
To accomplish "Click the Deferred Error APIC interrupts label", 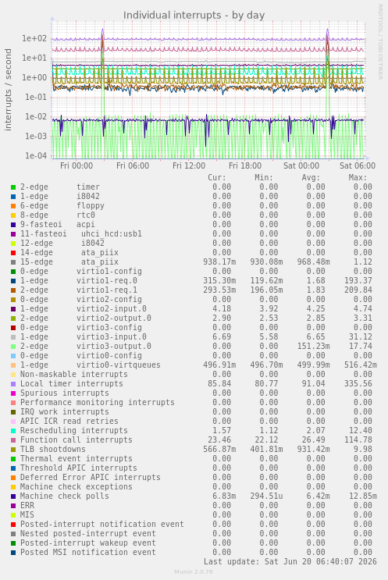I will (x=91, y=478).
